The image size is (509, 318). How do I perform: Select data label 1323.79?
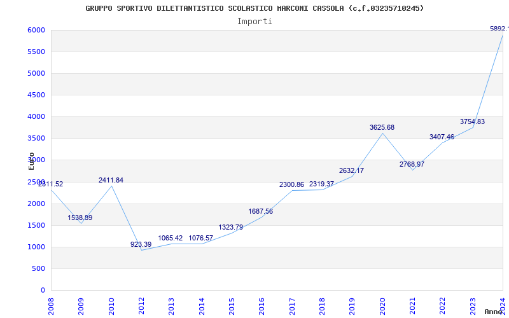(x=231, y=228)
